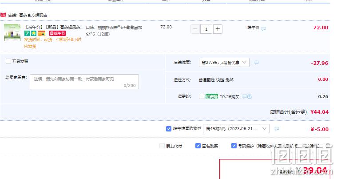Click the -27.96 store discount amount
This screenshot has width=337, height=179.
319,63
